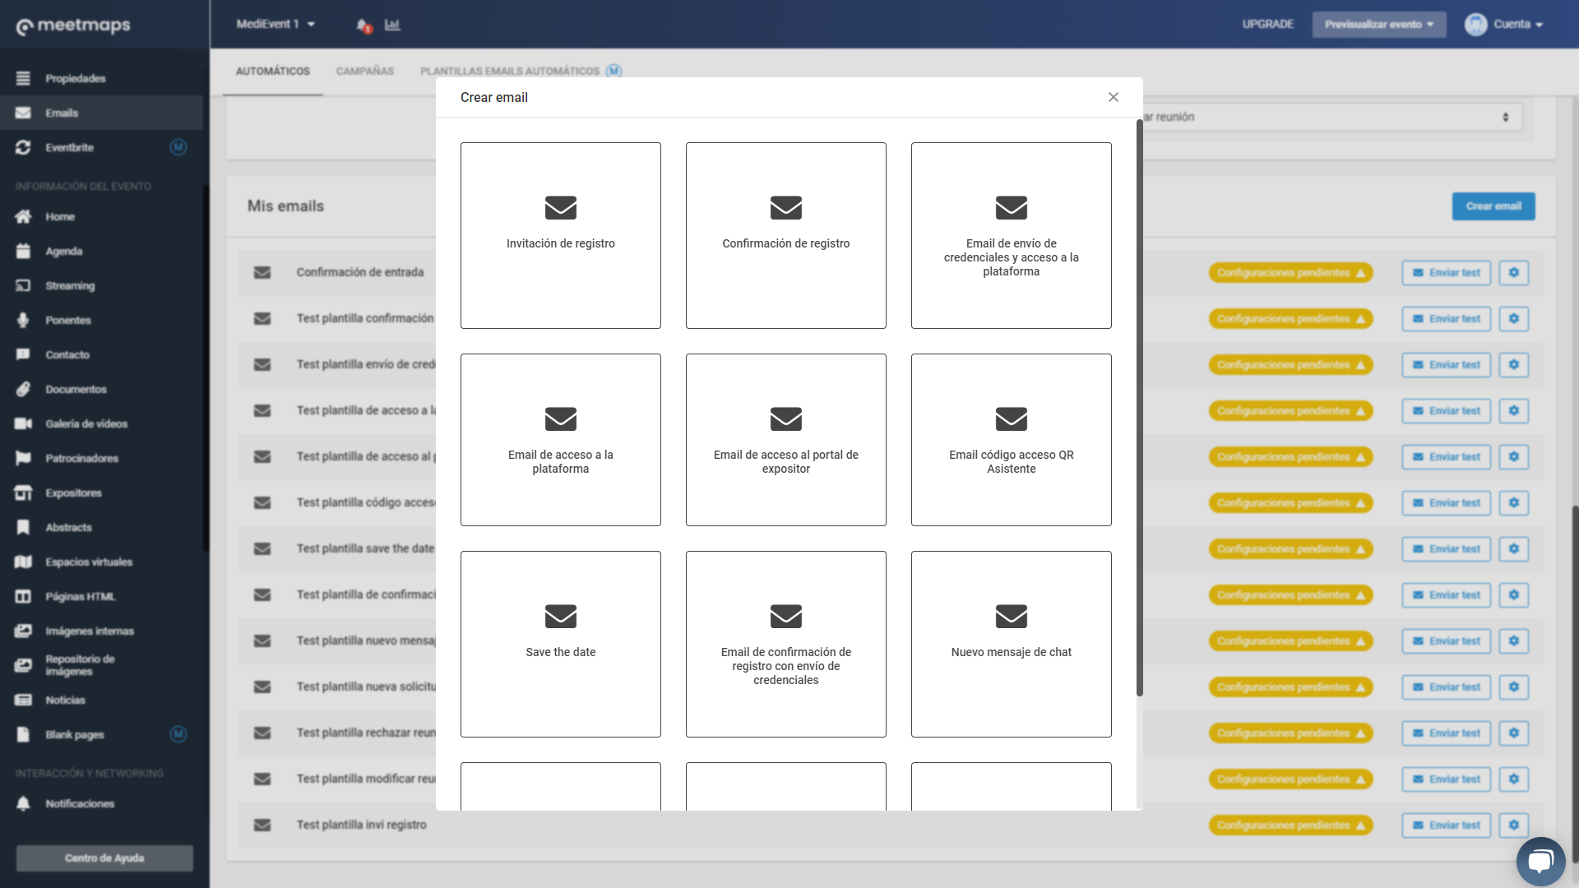The width and height of the screenshot is (1579, 888).
Task: Expand the MediEvent 1 event dropdown
Action: point(276,24)
